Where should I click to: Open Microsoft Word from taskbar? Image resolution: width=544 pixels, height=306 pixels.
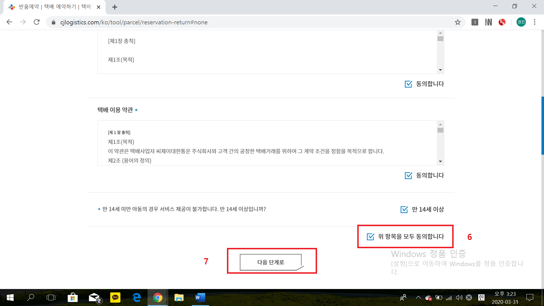coord(200,297)
